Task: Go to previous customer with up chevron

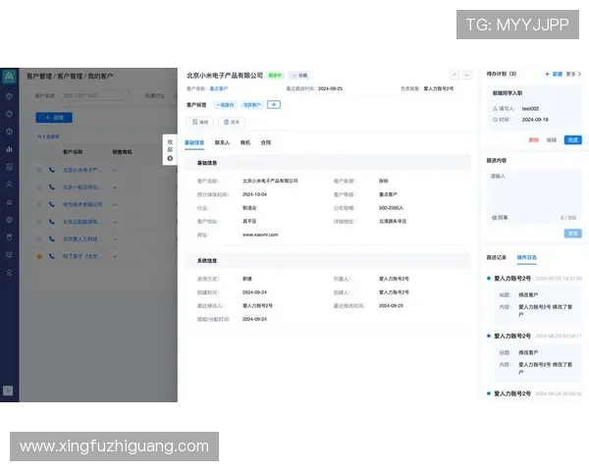Action: [x=455, y=76]
